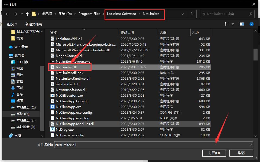Image resolution: width=260 pixels, height=162 pixels.
Task: Select the NLClientApp.exe.nlog file icon
Action: point(52,118)
